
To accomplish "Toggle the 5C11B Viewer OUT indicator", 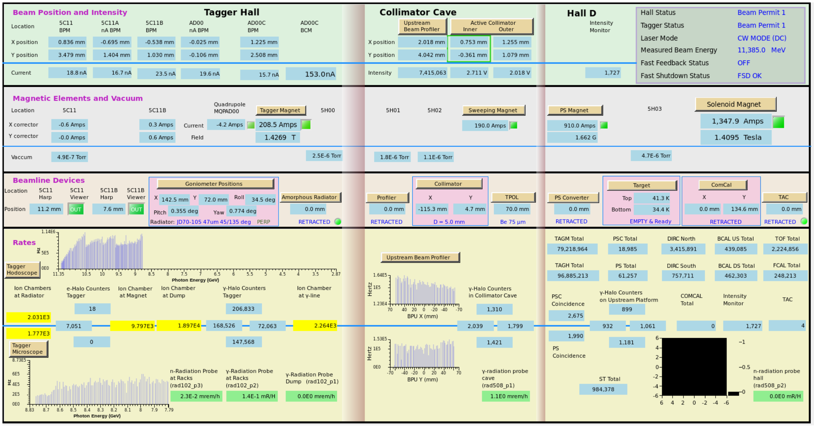I will point(136,209).
